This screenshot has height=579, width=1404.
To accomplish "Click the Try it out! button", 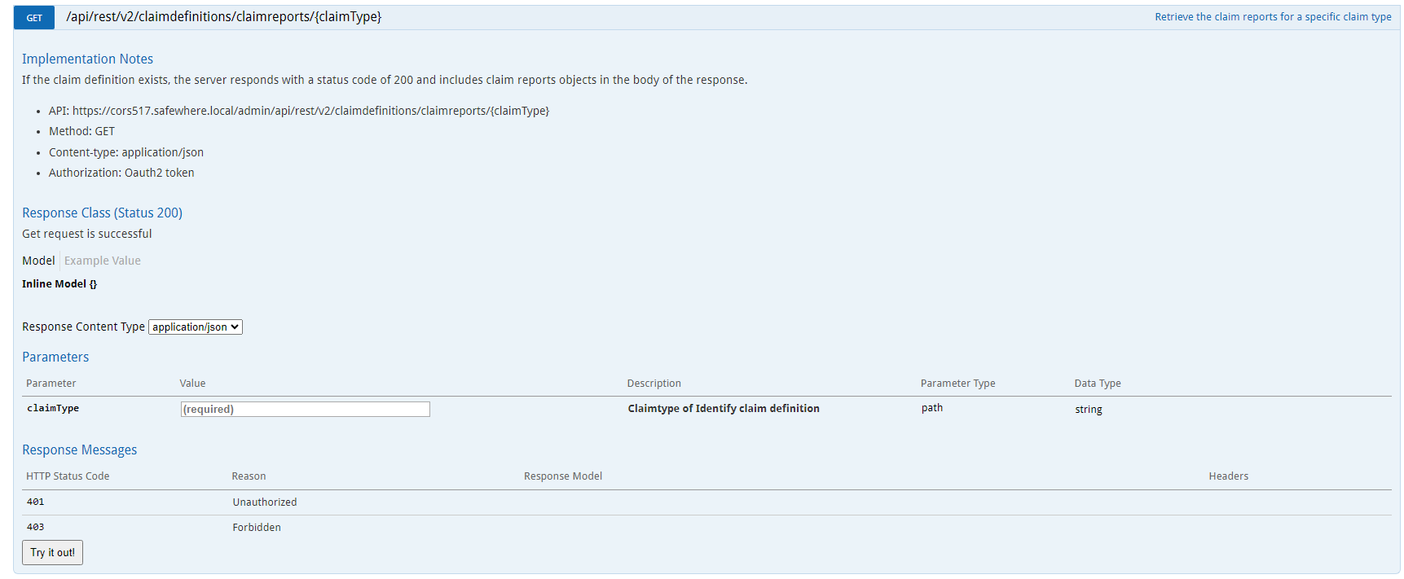I will (52, 552).
